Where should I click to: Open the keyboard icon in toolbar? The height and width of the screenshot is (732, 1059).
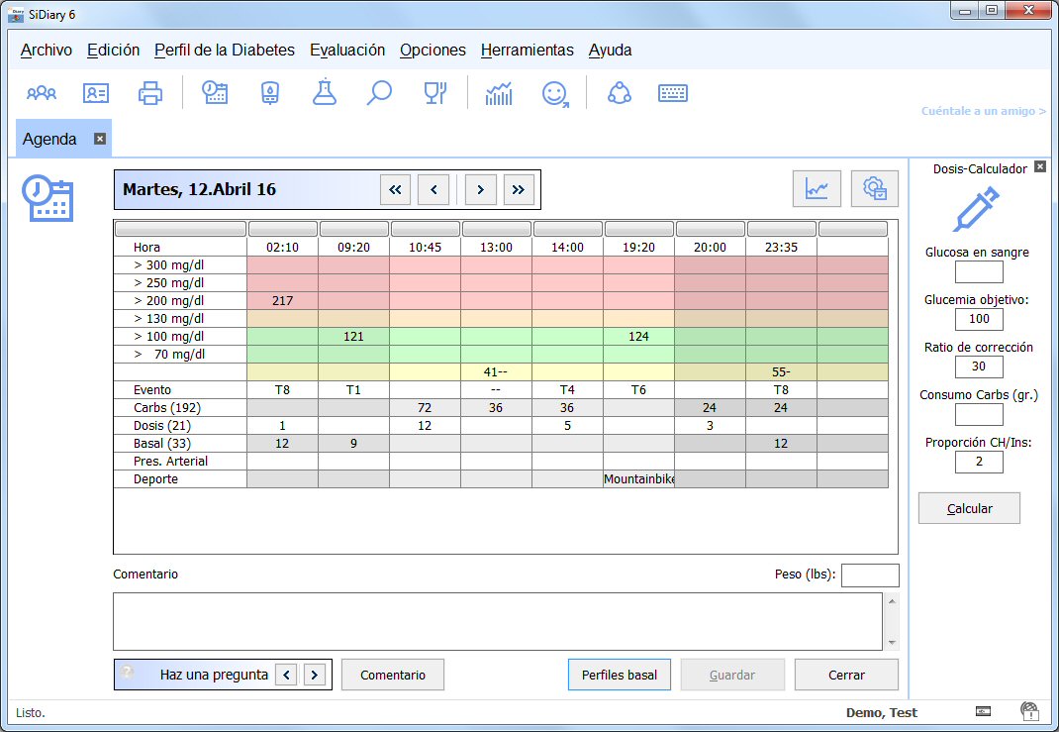pyautogui.click(x=673, y=93)
